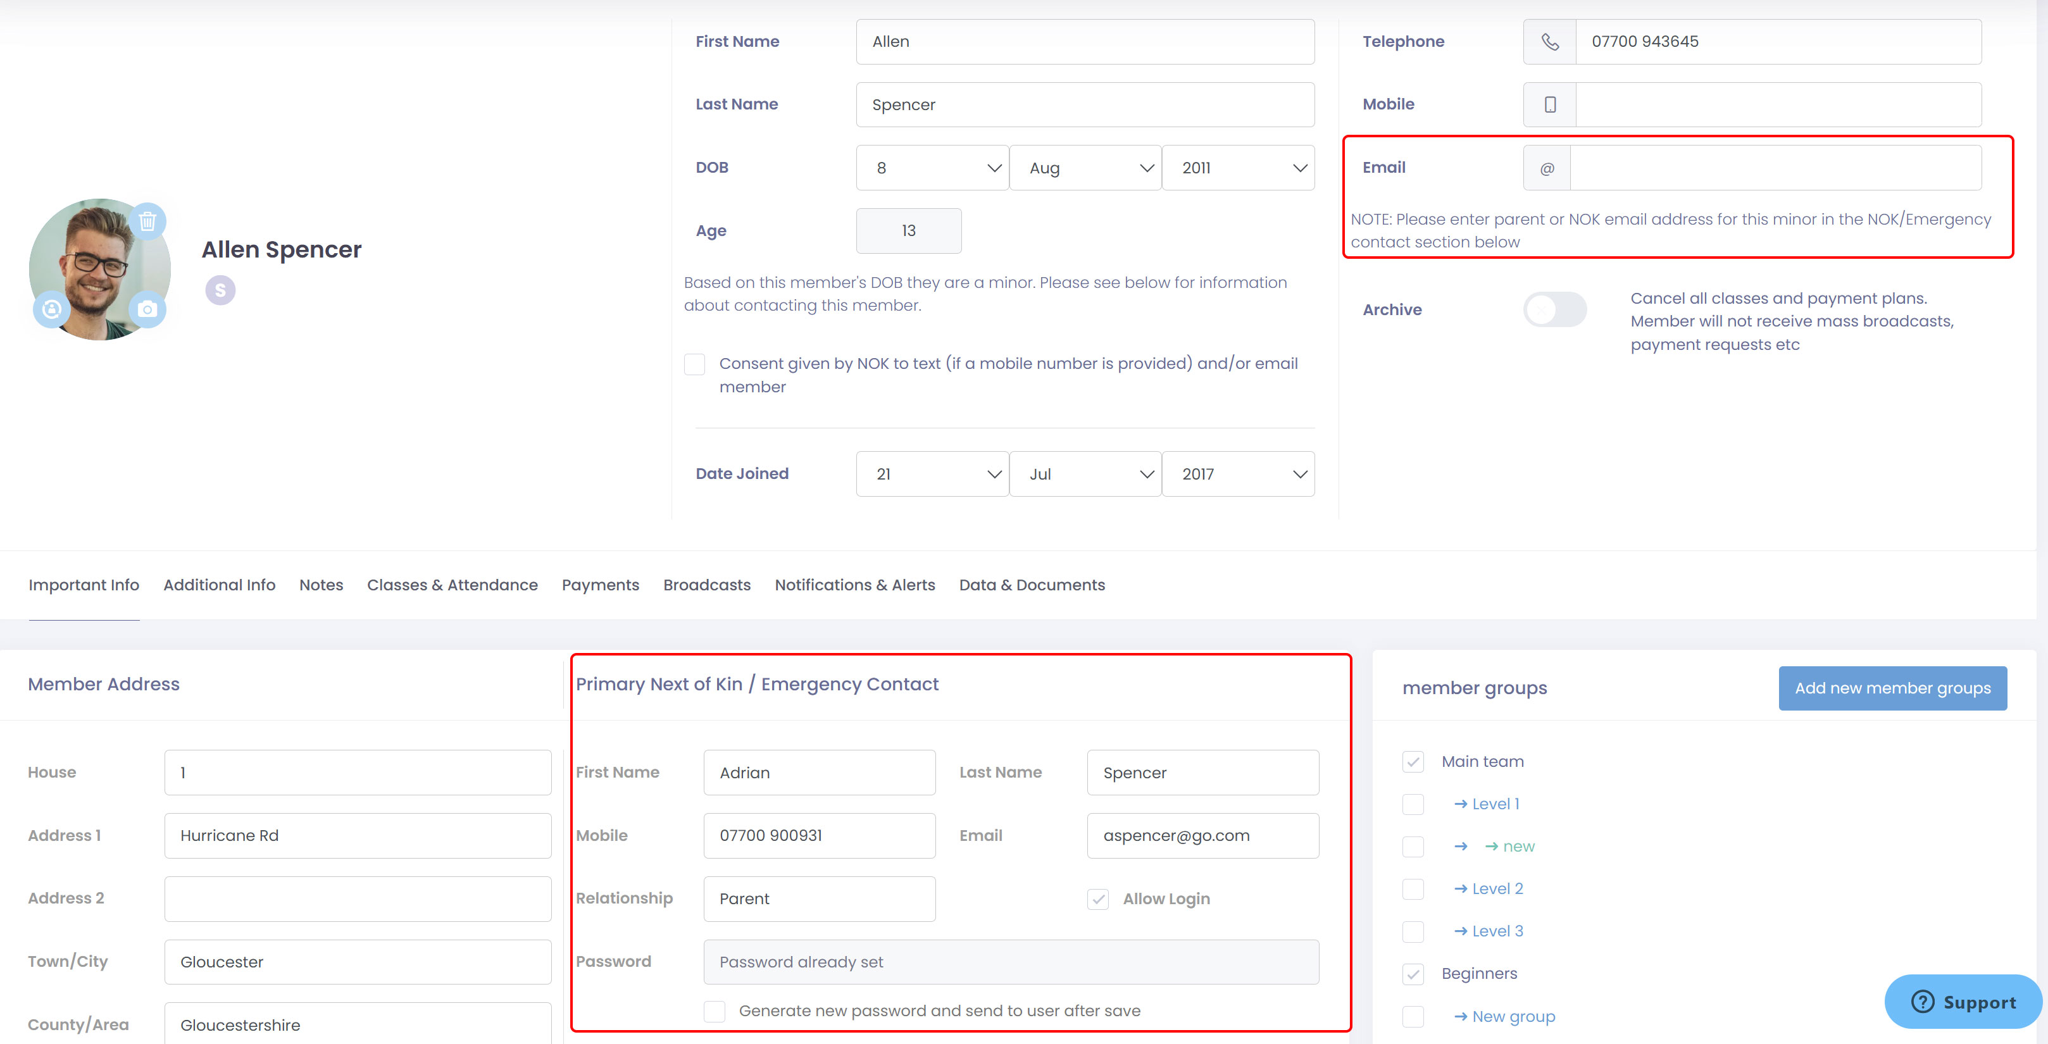Screen dimensions: 2048x1044
Task: Check the NOK consent checkbox
Action: coord(695,364)
